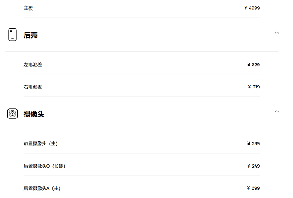Click the 主板 price ¥ 4999
This screenshot has height=198, width=293.
[x=252, y=8]
